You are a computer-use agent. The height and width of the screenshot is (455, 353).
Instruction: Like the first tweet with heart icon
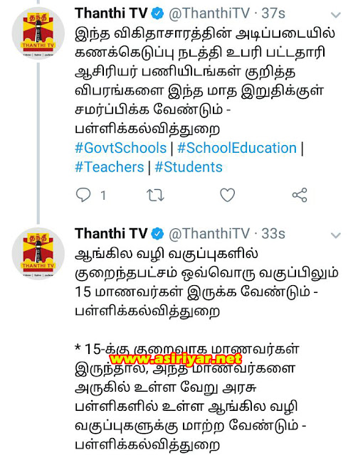(228, 195)
